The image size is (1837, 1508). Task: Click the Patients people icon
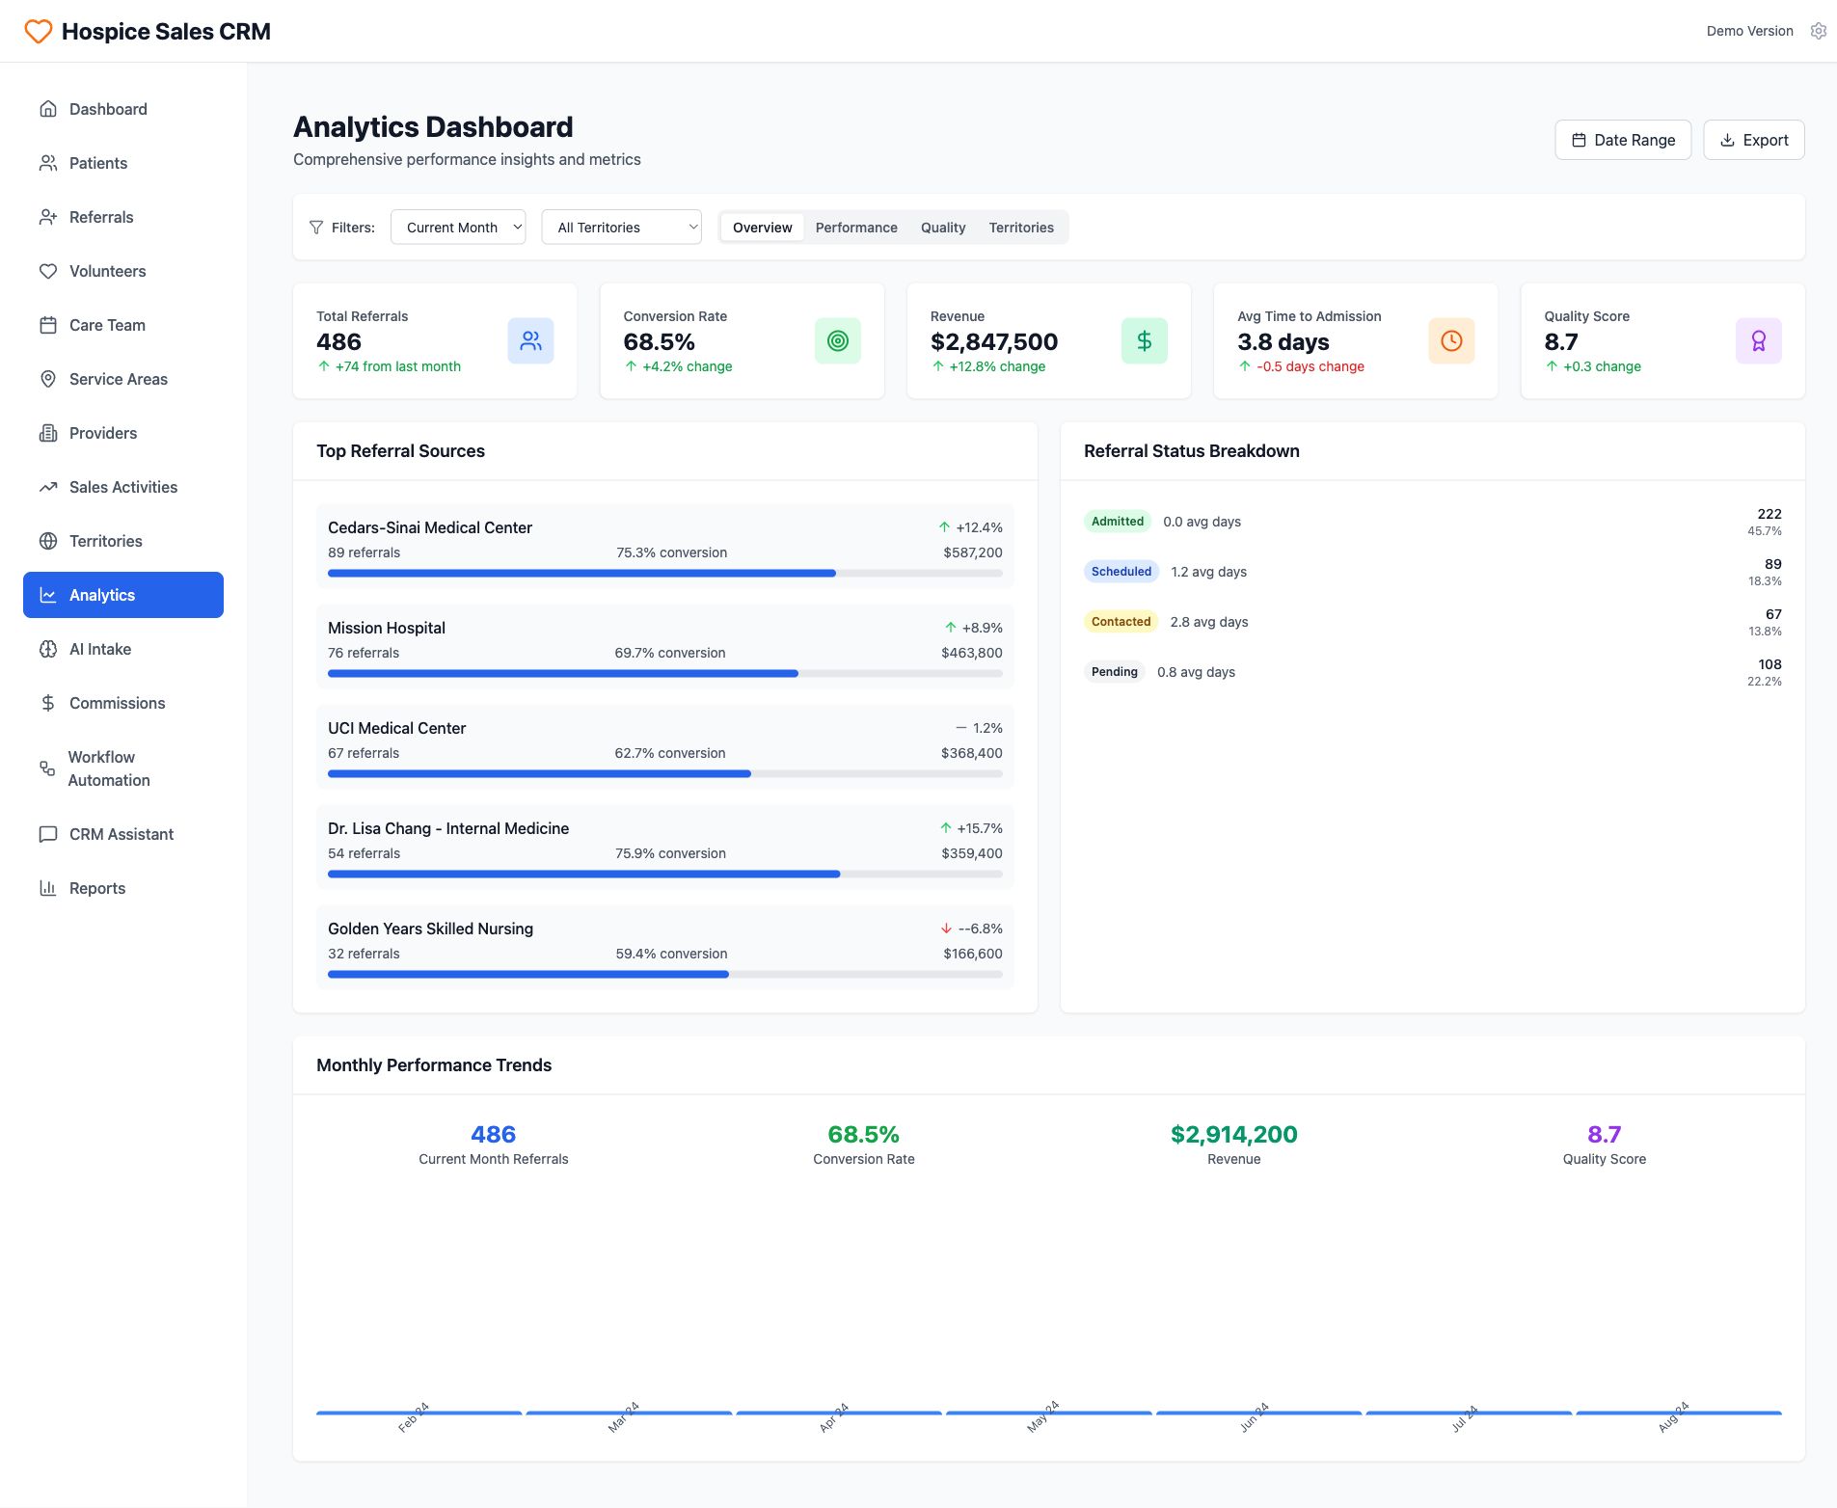pyautogui.click(x=48, y=163)
